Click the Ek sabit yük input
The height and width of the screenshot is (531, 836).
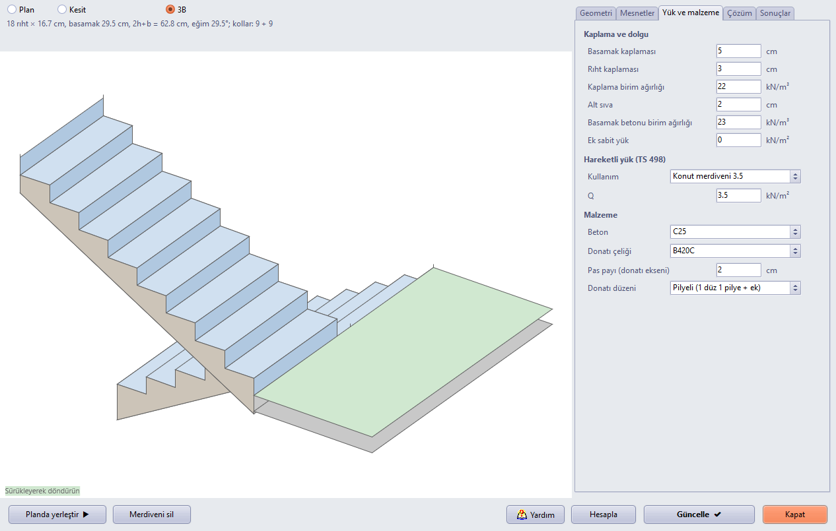point(739,141)
